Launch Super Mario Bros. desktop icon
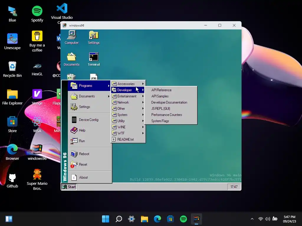The image size is (302, 226). (x=37, y=180)
